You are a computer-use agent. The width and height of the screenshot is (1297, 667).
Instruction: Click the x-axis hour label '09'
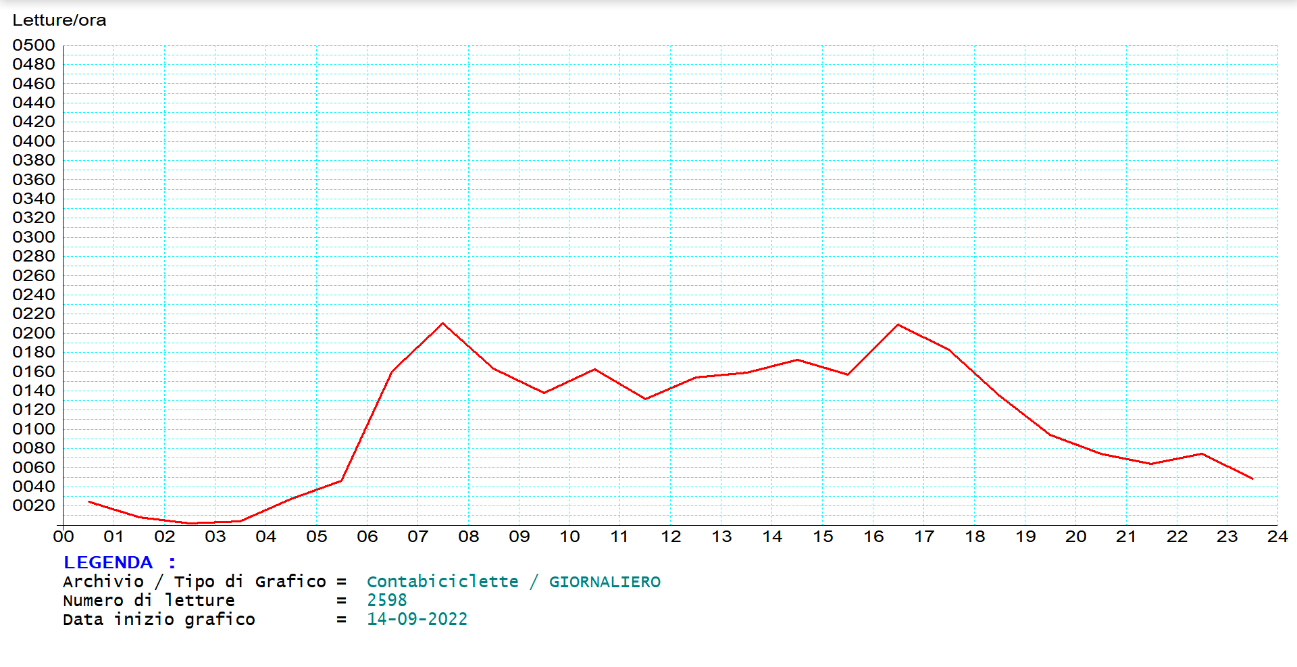pos(519,537)
